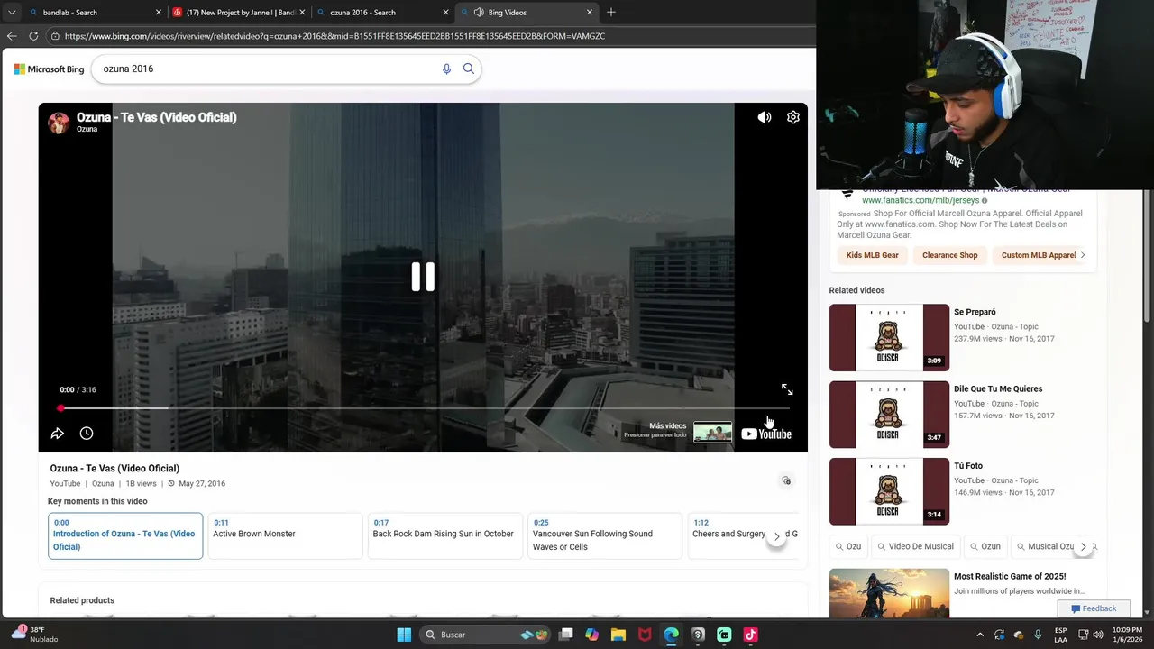1154x649 pixels.
Task: Open the Custom MLB Apparel ad link
Action: pos(1039,255)
